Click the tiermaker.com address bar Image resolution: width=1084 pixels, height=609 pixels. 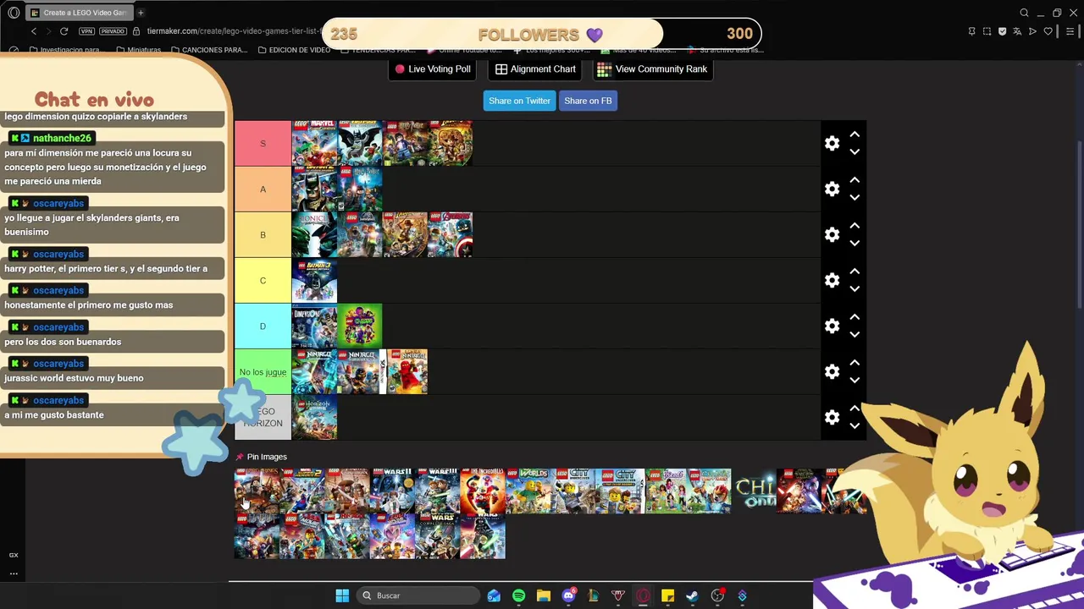[x=233, y=31]
